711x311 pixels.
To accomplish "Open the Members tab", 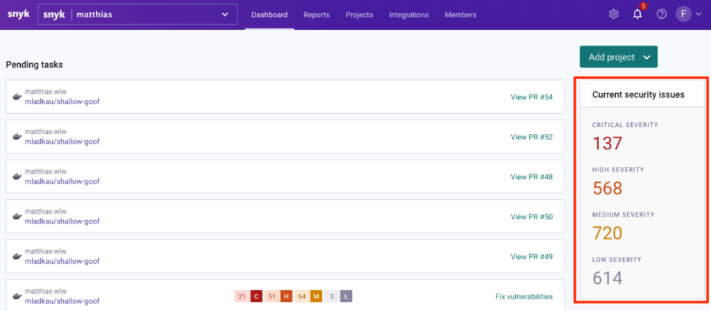I will coord(460,15).
